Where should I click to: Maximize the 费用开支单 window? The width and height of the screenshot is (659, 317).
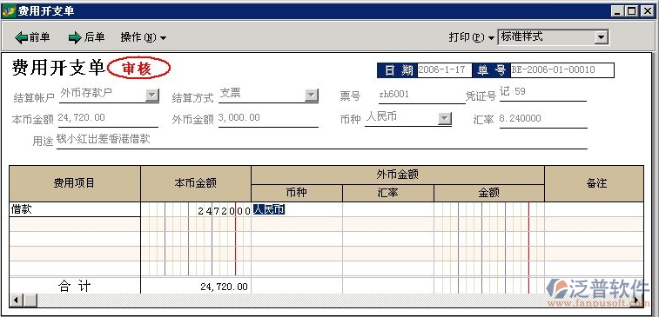(x=632, y=11)
